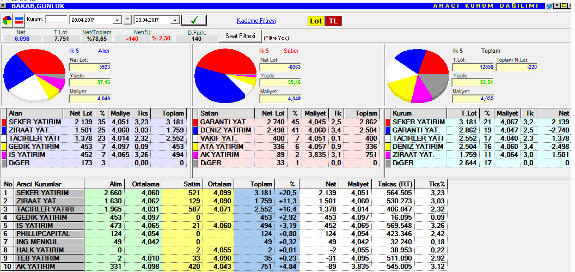Sort by Satan column header
Viewport: 575px width, 272px height.
[x=227, y=113]
